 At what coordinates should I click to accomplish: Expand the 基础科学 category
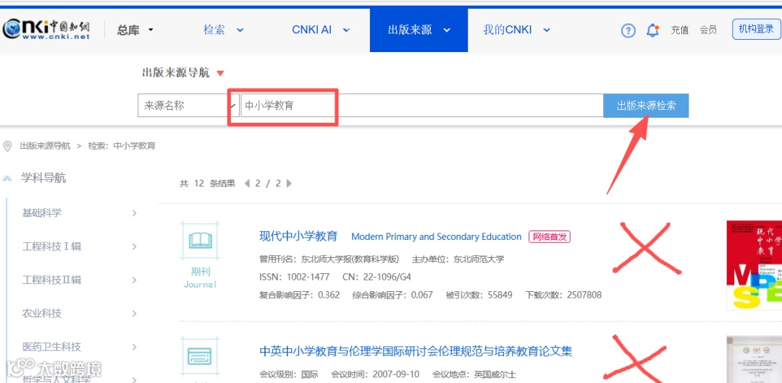[x=134, y=213]
